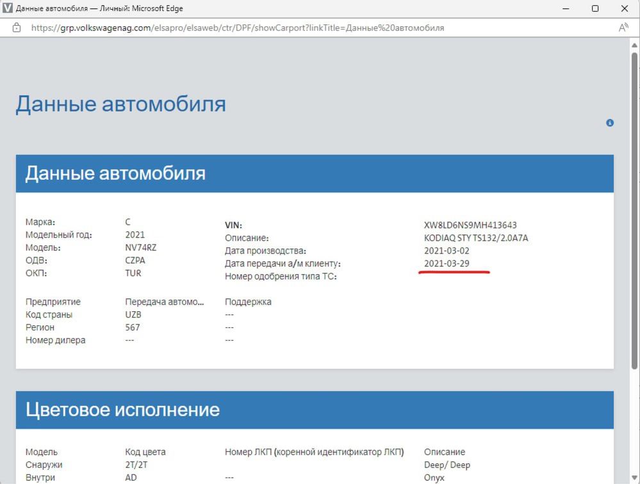Click the 'Данные автомобиля' blue section header
The width and height of the screenshot is (640, 484).
(x=315, y=173)
